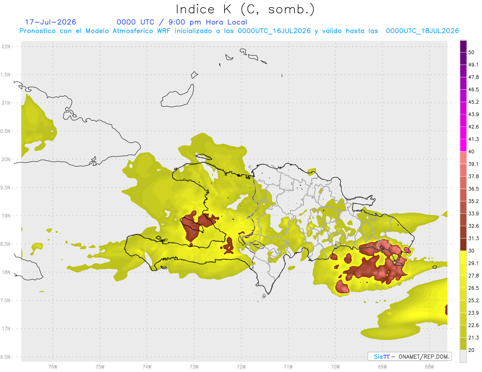Click the color bar value "22.6"
This screenshot has height=372, width=482.
(x=473, y=325)
